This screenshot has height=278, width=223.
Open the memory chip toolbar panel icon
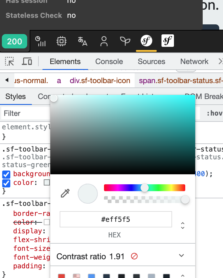[61, 41]
